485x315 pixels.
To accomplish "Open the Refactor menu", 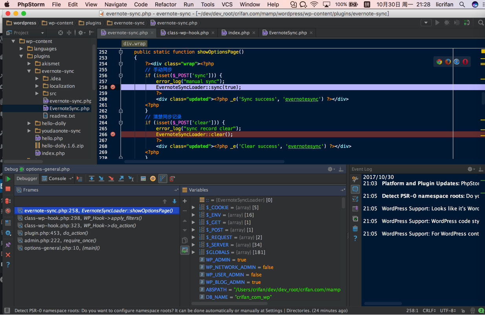I will (x=165, y=5).
